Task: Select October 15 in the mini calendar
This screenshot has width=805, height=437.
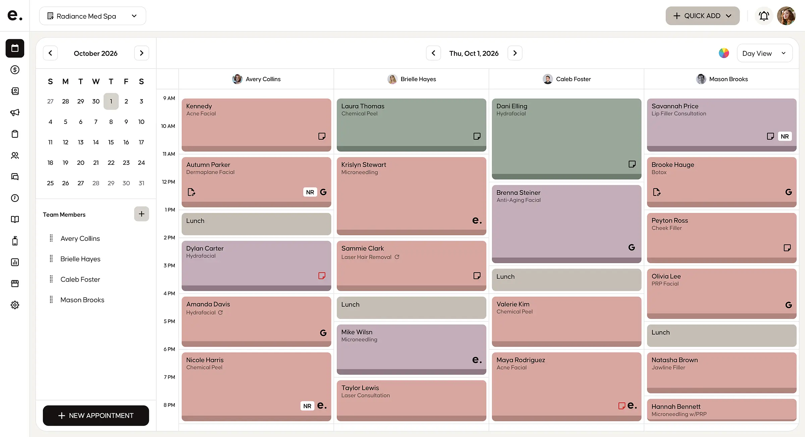Action: (x=111, y=142)
